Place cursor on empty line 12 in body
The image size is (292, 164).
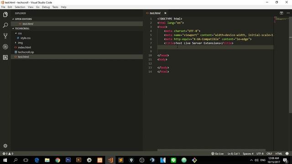[x=215, y=64]
